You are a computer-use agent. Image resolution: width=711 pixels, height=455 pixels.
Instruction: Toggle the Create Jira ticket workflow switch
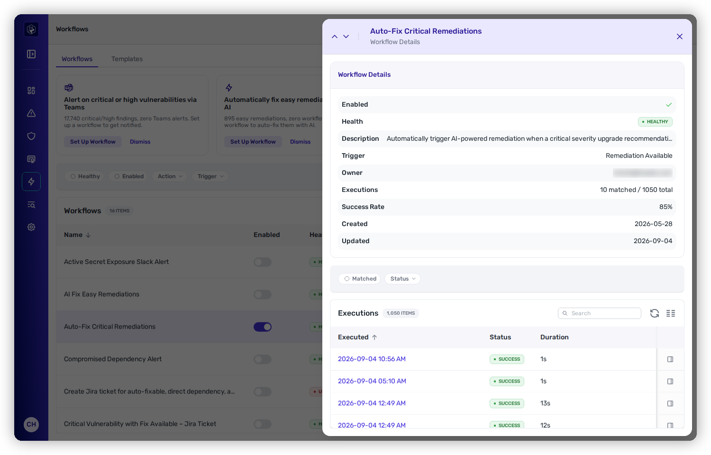tap(263, 391)
